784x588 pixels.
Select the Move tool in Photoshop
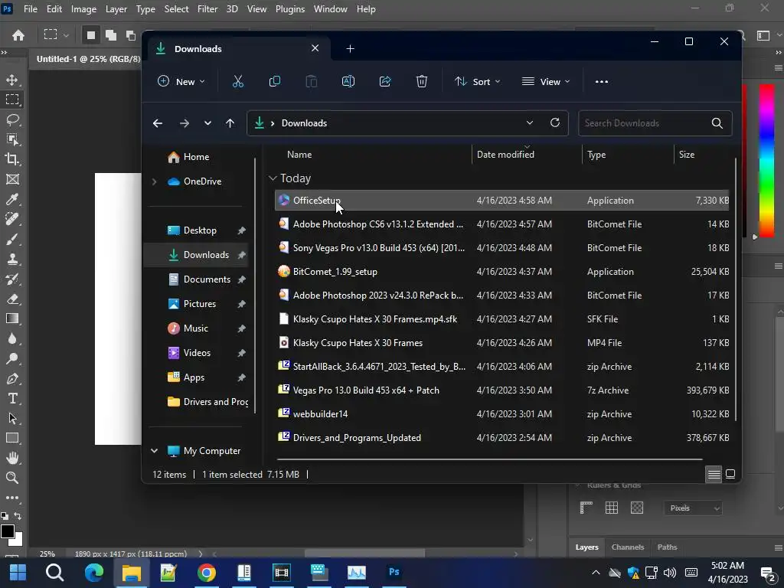[12, 80]
